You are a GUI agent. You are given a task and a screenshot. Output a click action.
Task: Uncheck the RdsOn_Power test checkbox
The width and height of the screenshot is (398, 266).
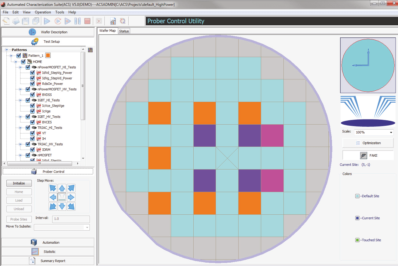point(32,84)
